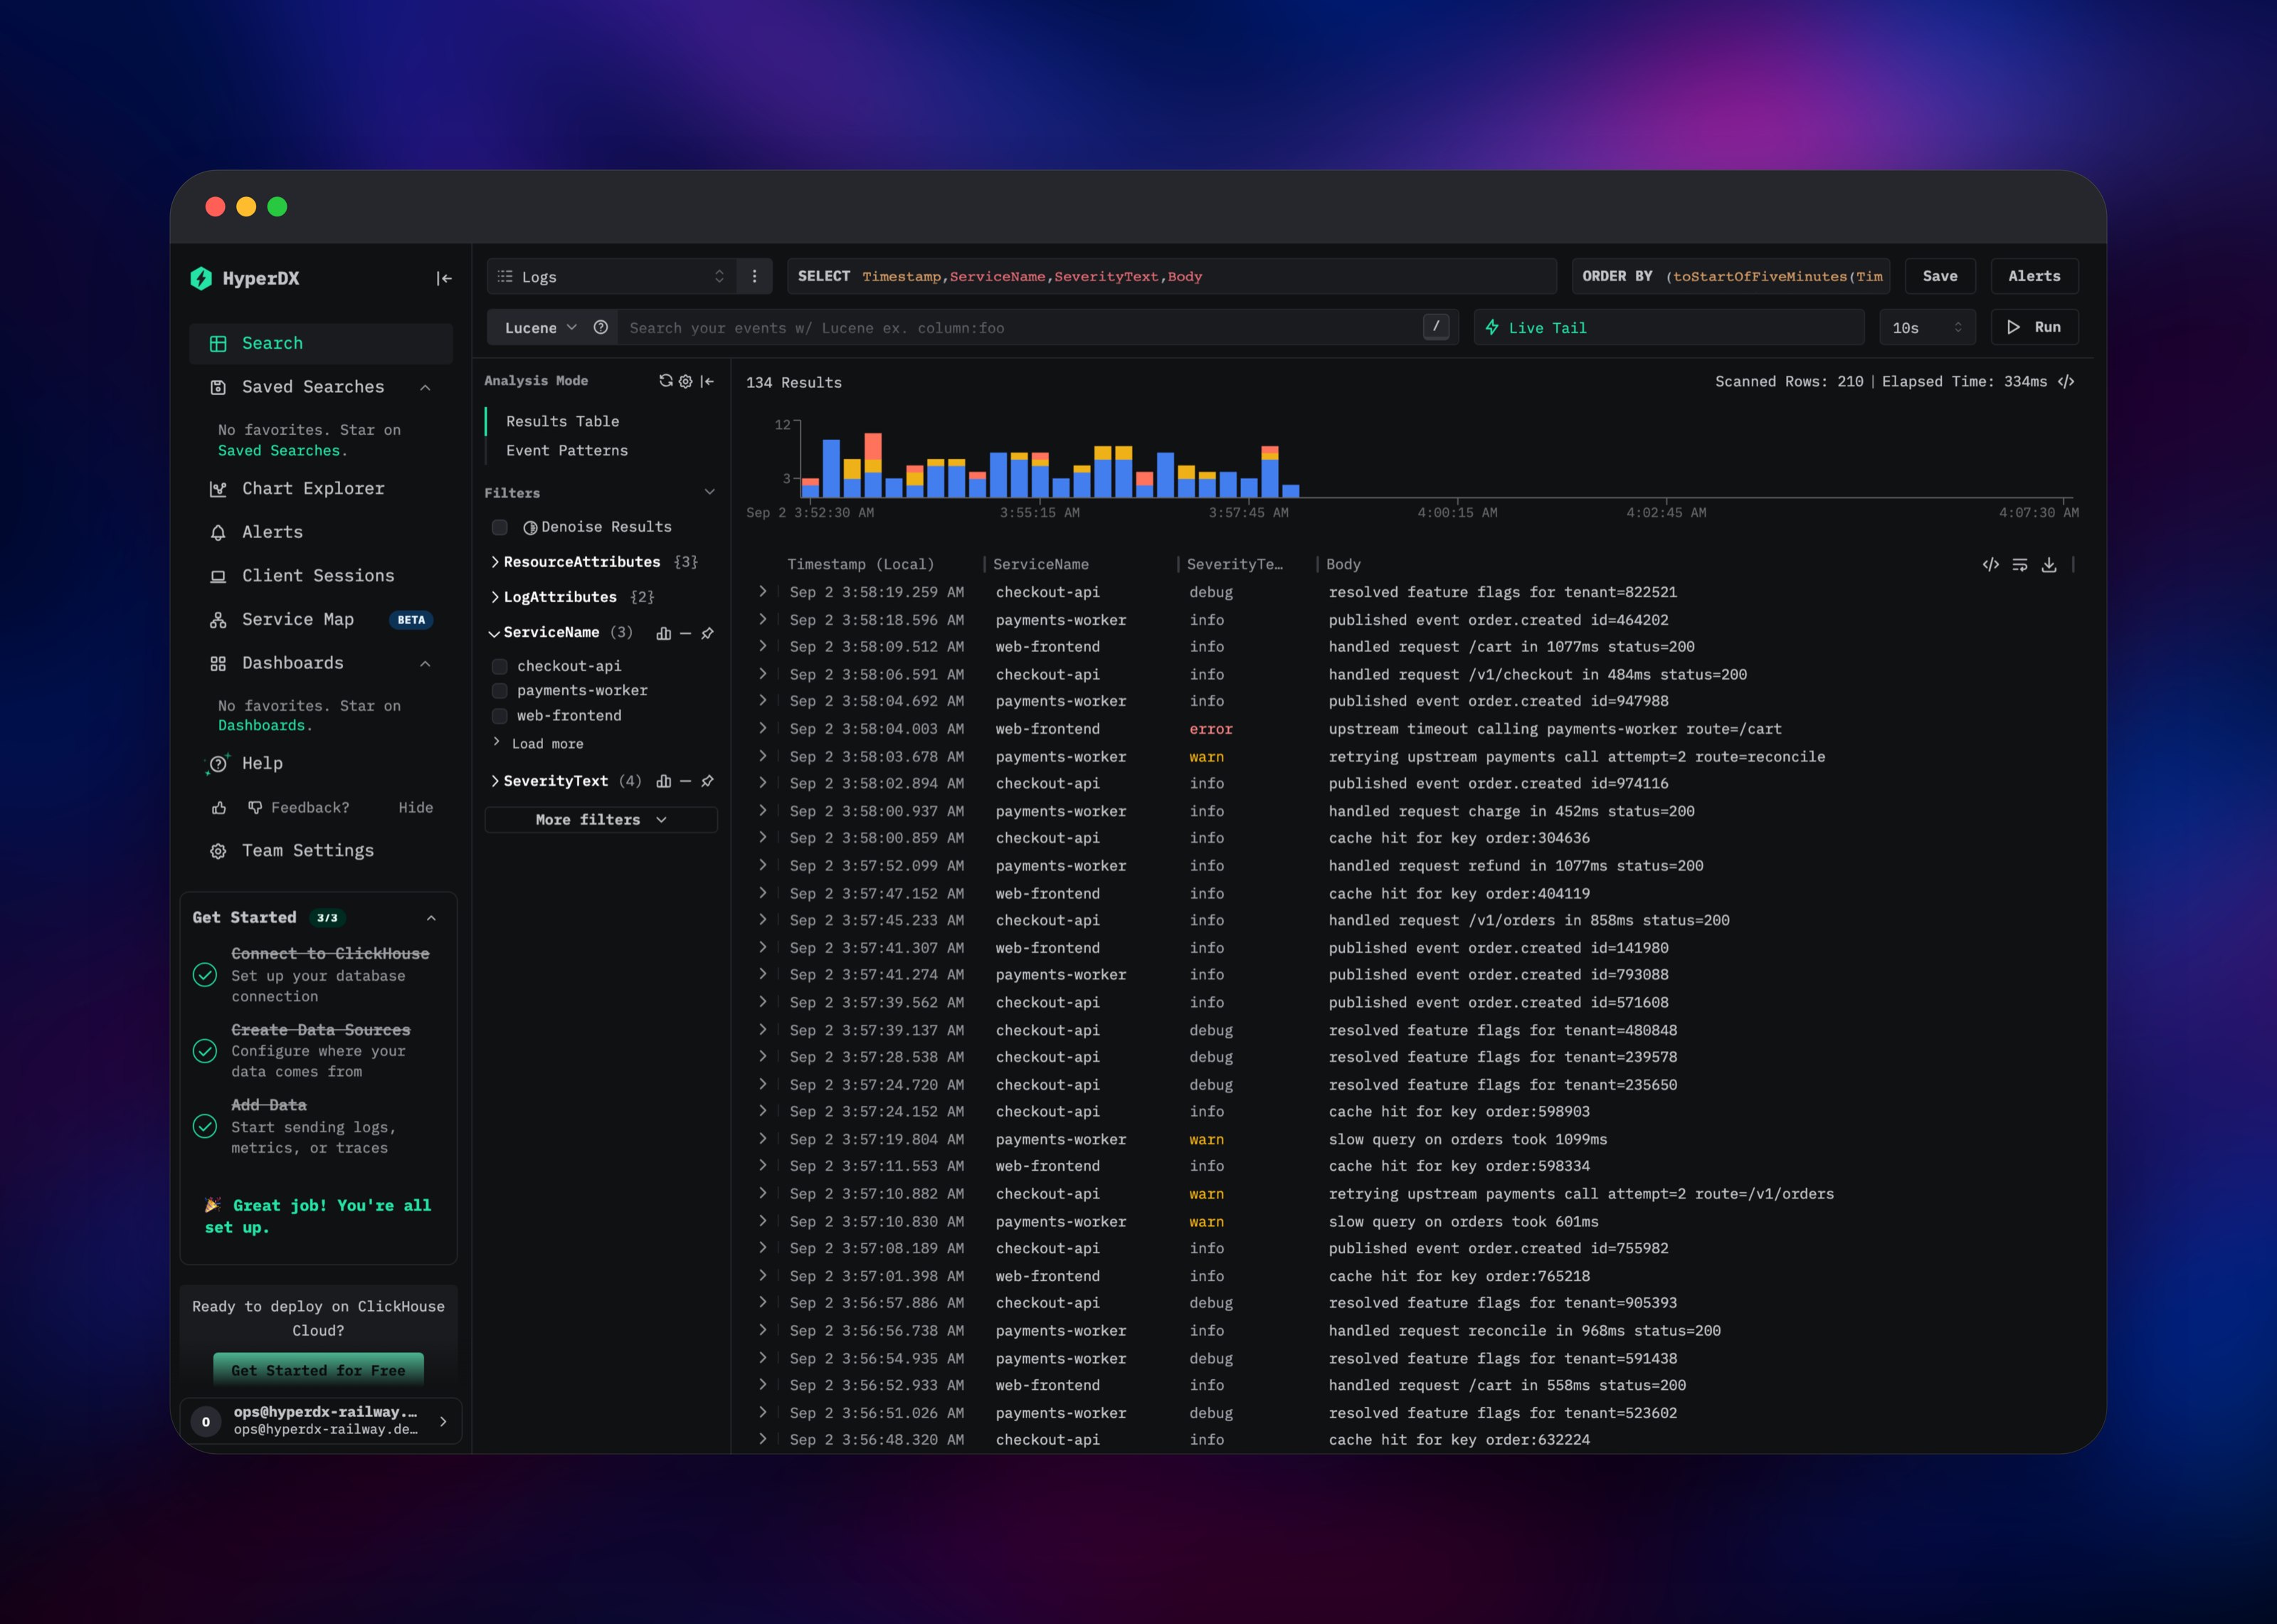Collapse the Analysis Mode filter panel
Image resolution: width=2277 pixels, height=1624 pixels.
[708, 381]
